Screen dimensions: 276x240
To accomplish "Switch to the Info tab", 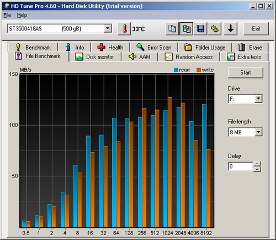I will point(75,48).
